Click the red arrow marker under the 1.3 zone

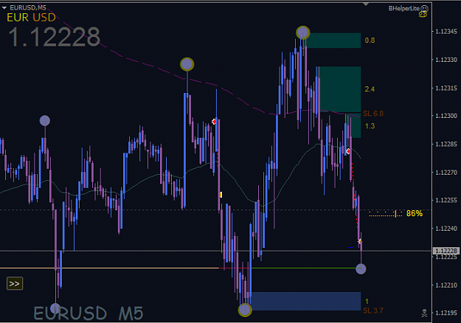[348, 151]
